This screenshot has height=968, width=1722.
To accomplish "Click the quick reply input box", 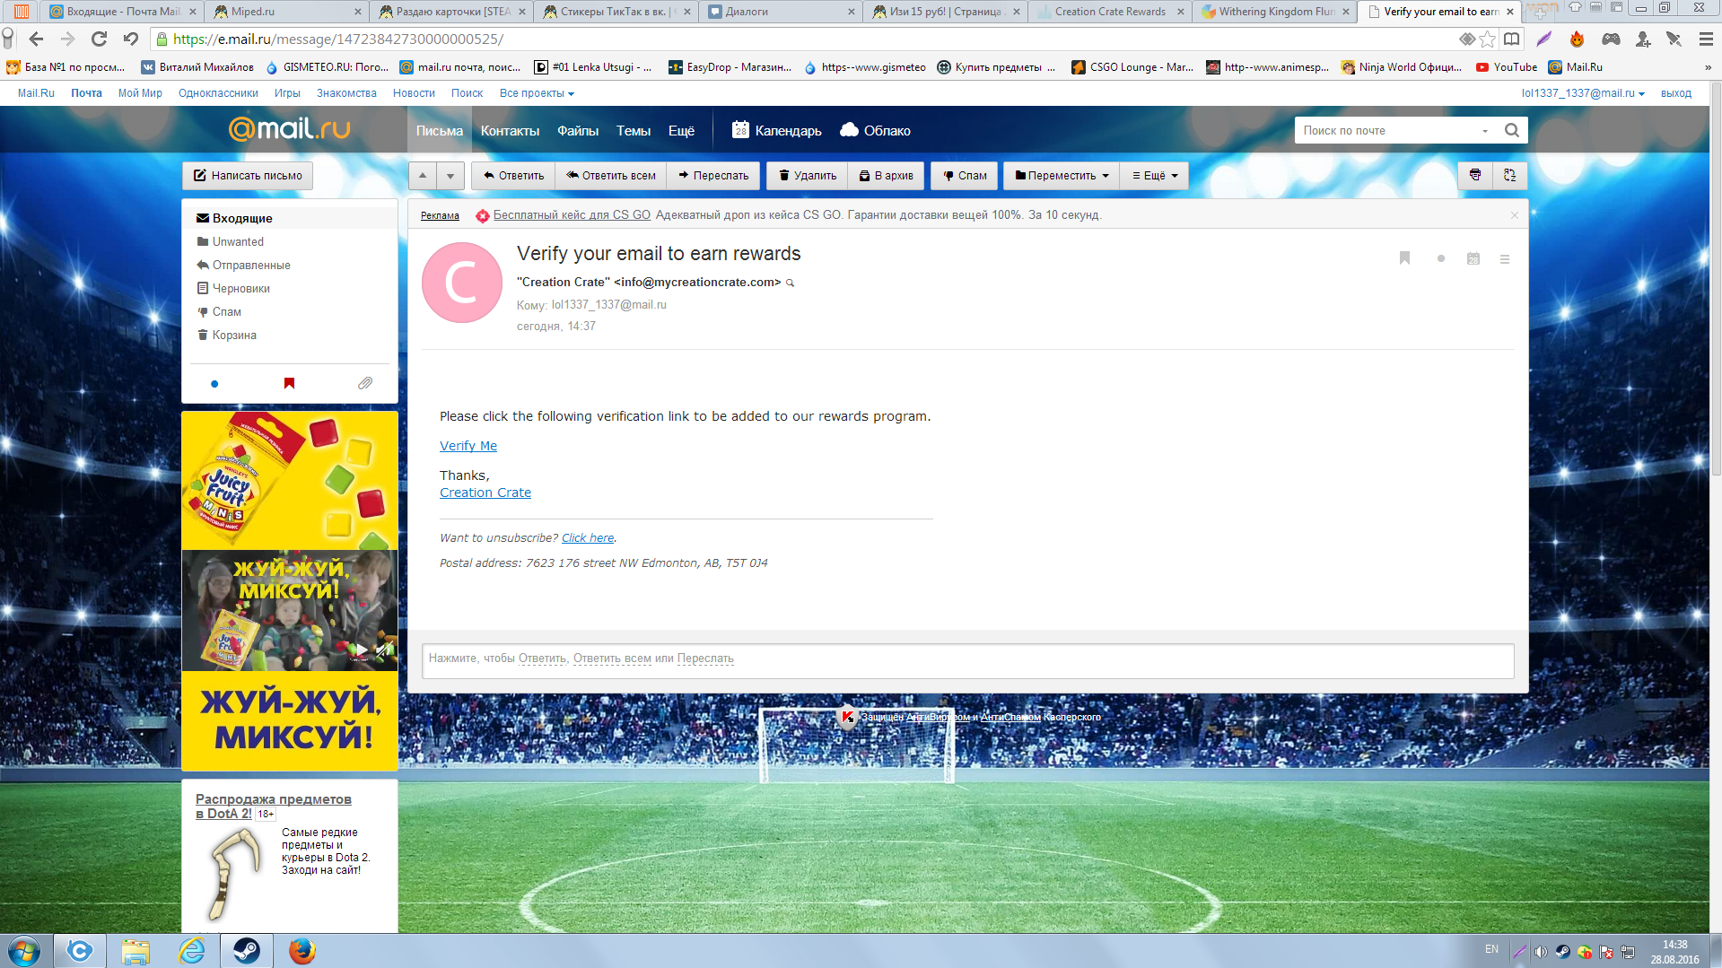I will point(967,659).
